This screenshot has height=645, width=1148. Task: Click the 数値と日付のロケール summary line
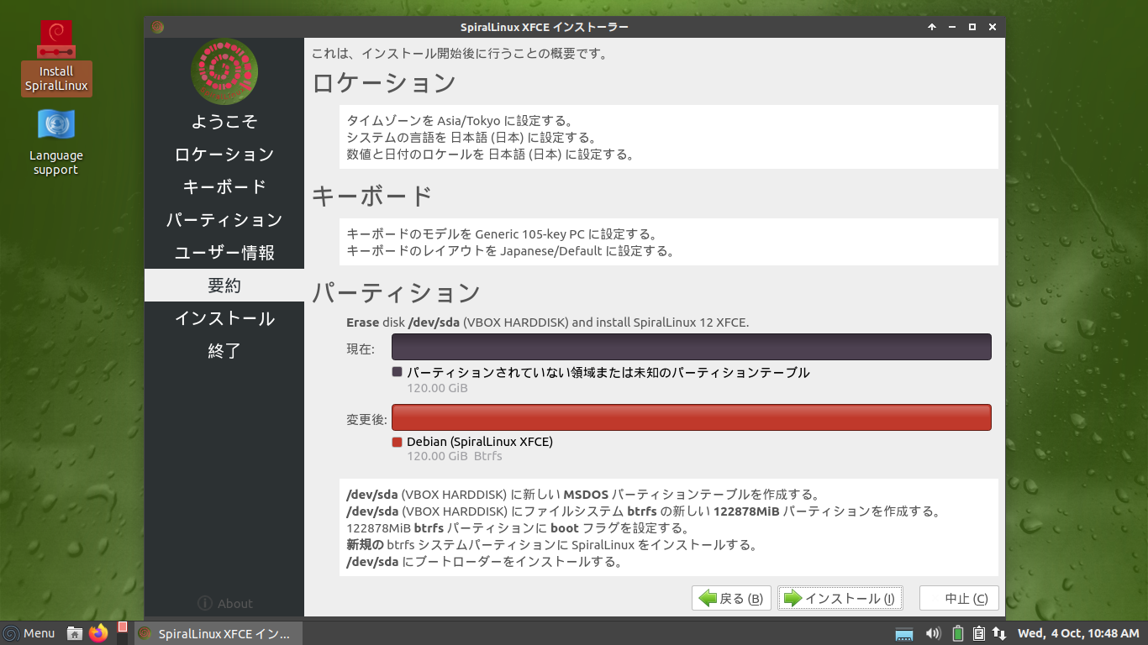(490, 155)
